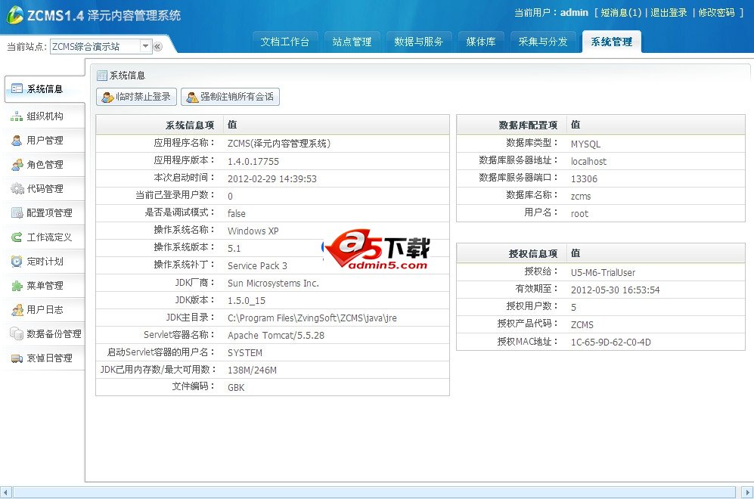This screenshot has height=499, width=754.
Task: Open 代码管理 gear icon
Action: (17, 188)
